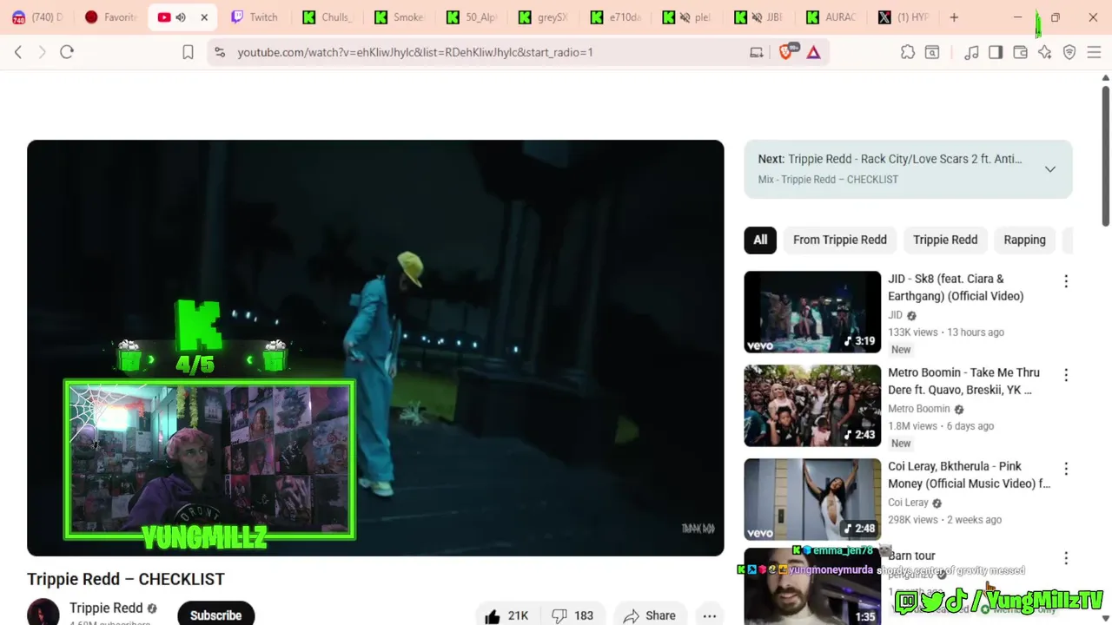Open the tab search toolbar icon

(932, 52)
